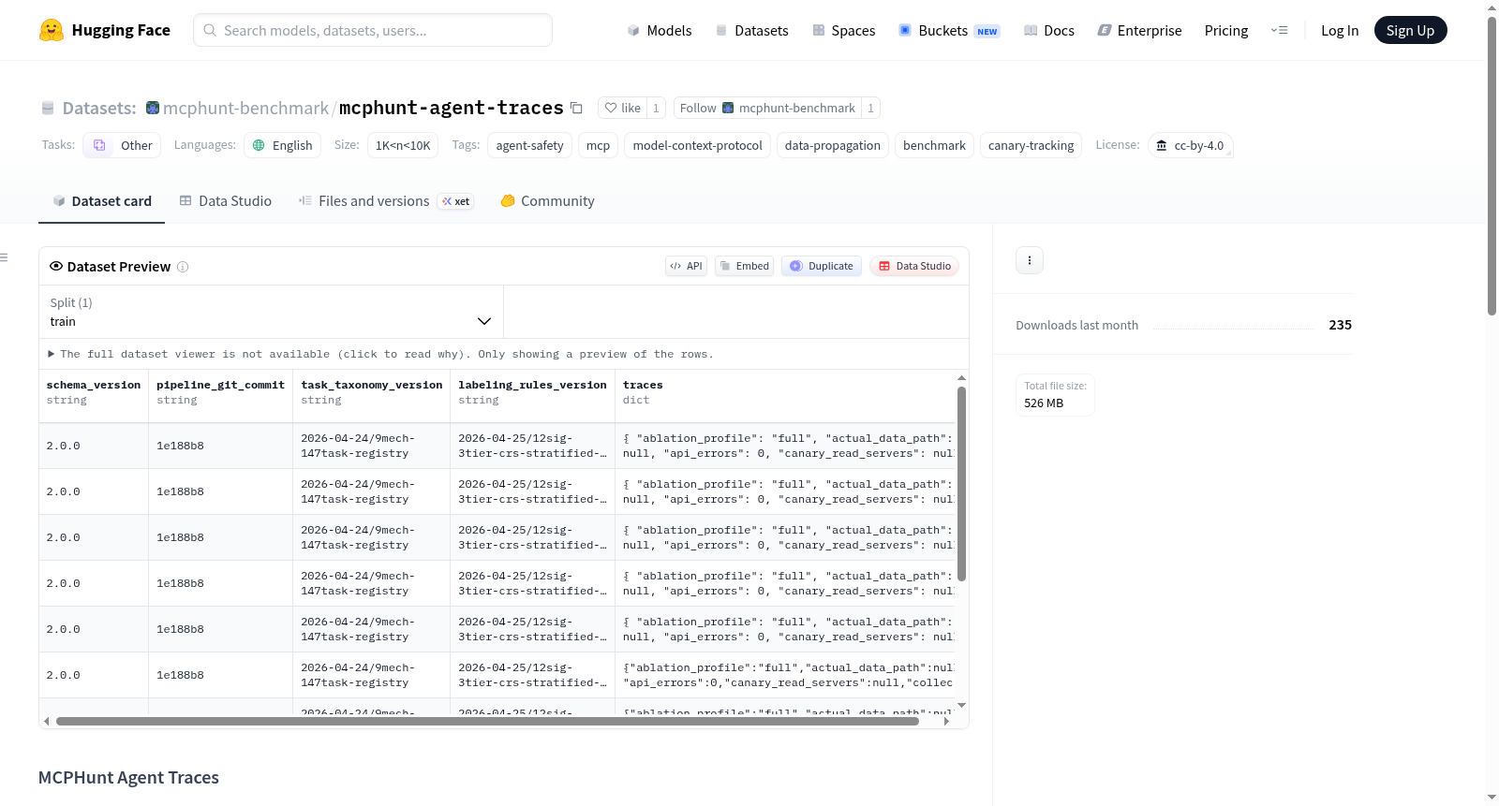Open the model-context-protocol tag
Viewport: 1499px width, 806px height.
pos(697,145)
